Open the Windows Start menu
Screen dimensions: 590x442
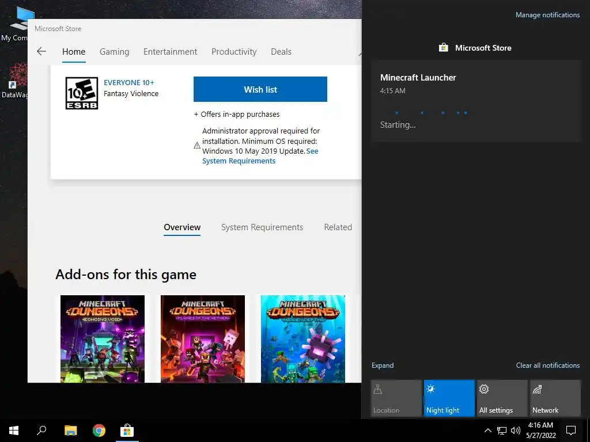pos(14,430)
